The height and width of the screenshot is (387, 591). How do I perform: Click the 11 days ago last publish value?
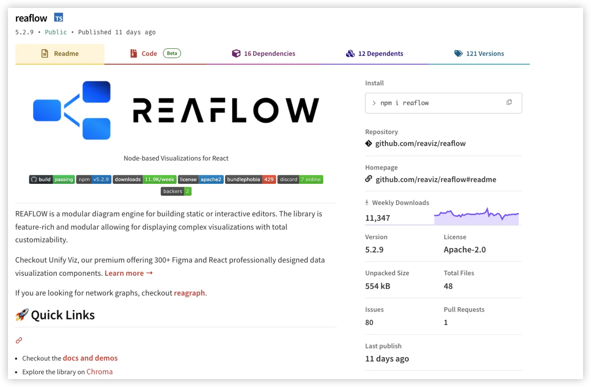pyautogui.click(x=387, y=359)
